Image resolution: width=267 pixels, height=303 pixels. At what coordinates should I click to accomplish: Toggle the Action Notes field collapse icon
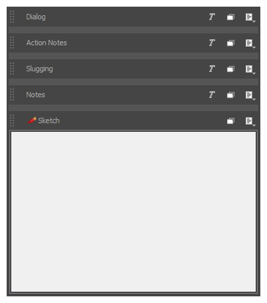pyautogui.click(x=230, y=43)
